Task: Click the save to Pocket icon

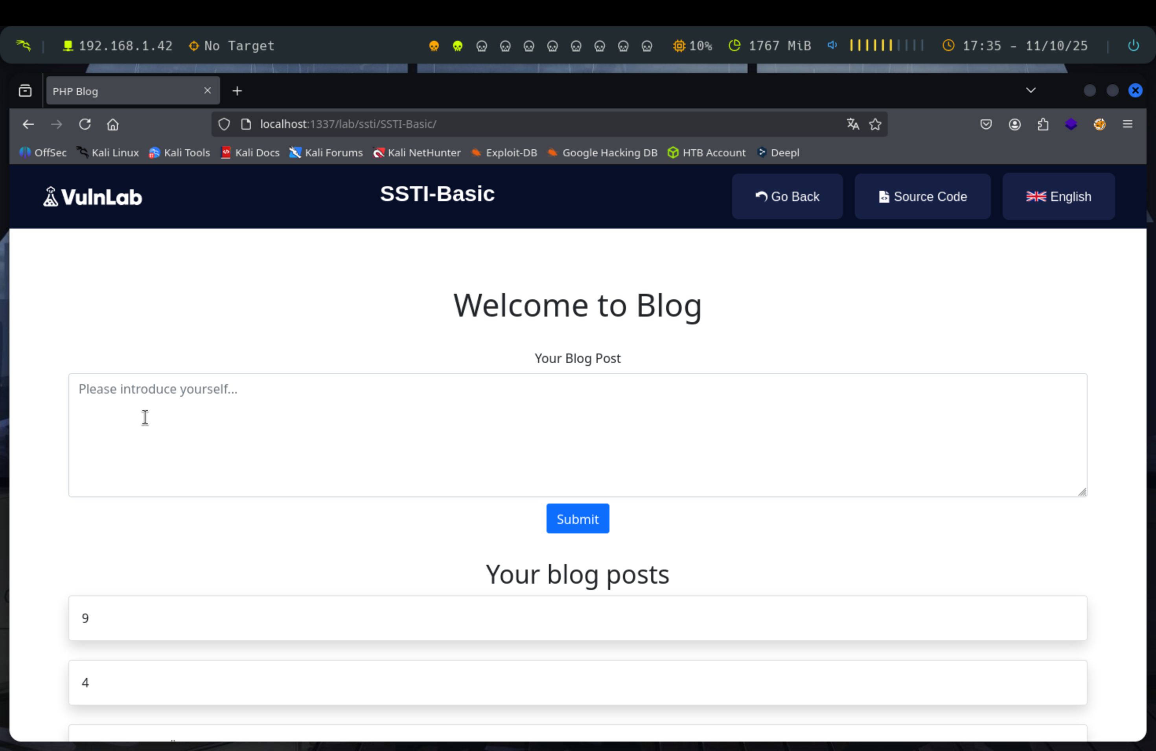Action: 986,124
